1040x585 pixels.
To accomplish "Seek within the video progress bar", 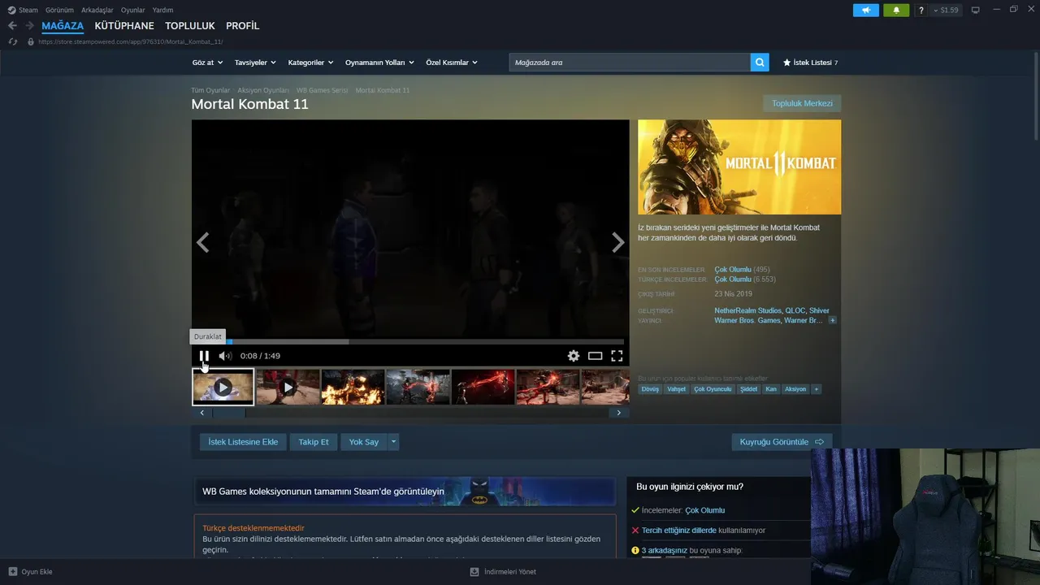I will point(410,342).
